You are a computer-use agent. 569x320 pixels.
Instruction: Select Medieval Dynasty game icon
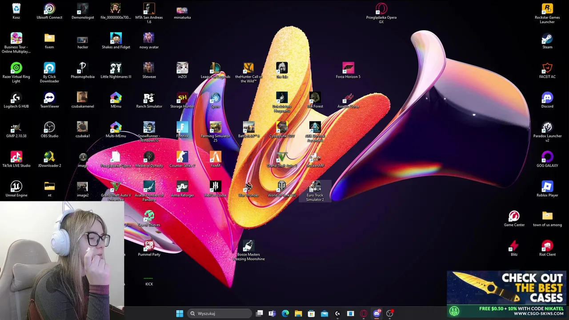pos(149,160)
